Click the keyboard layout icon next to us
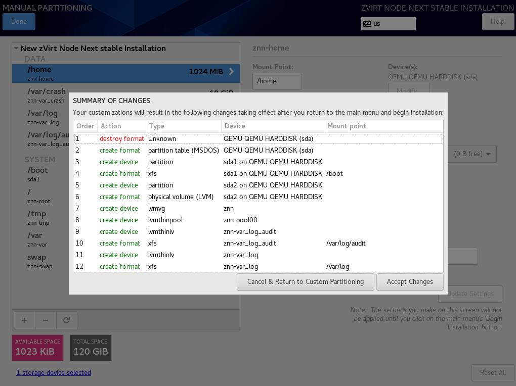516x386 pixels. [367, 24]
